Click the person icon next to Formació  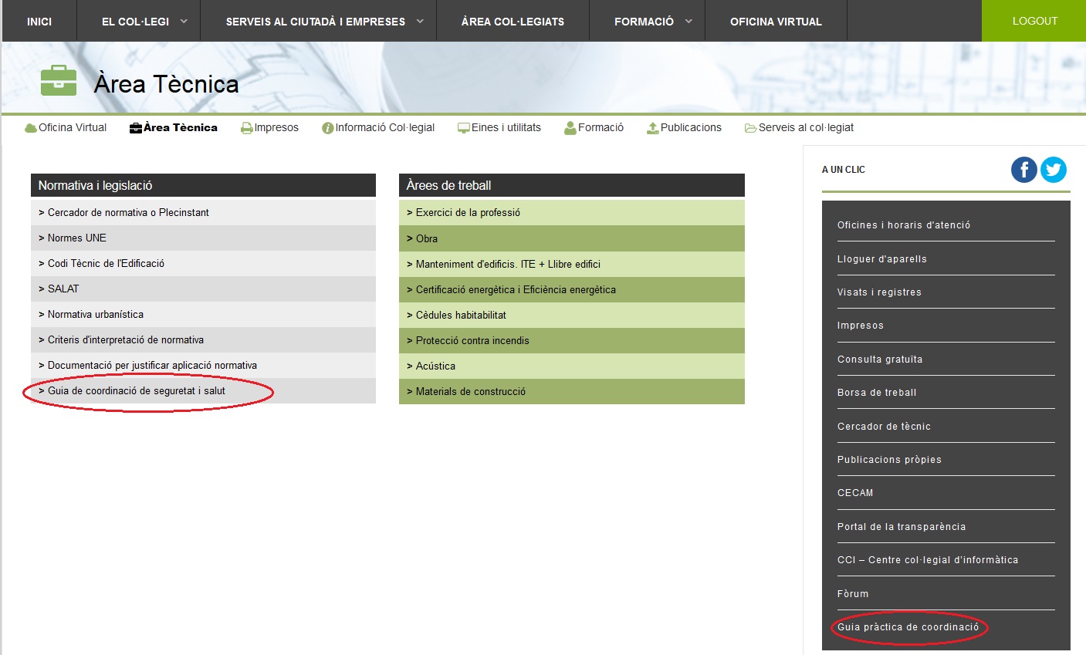[570, 128]
